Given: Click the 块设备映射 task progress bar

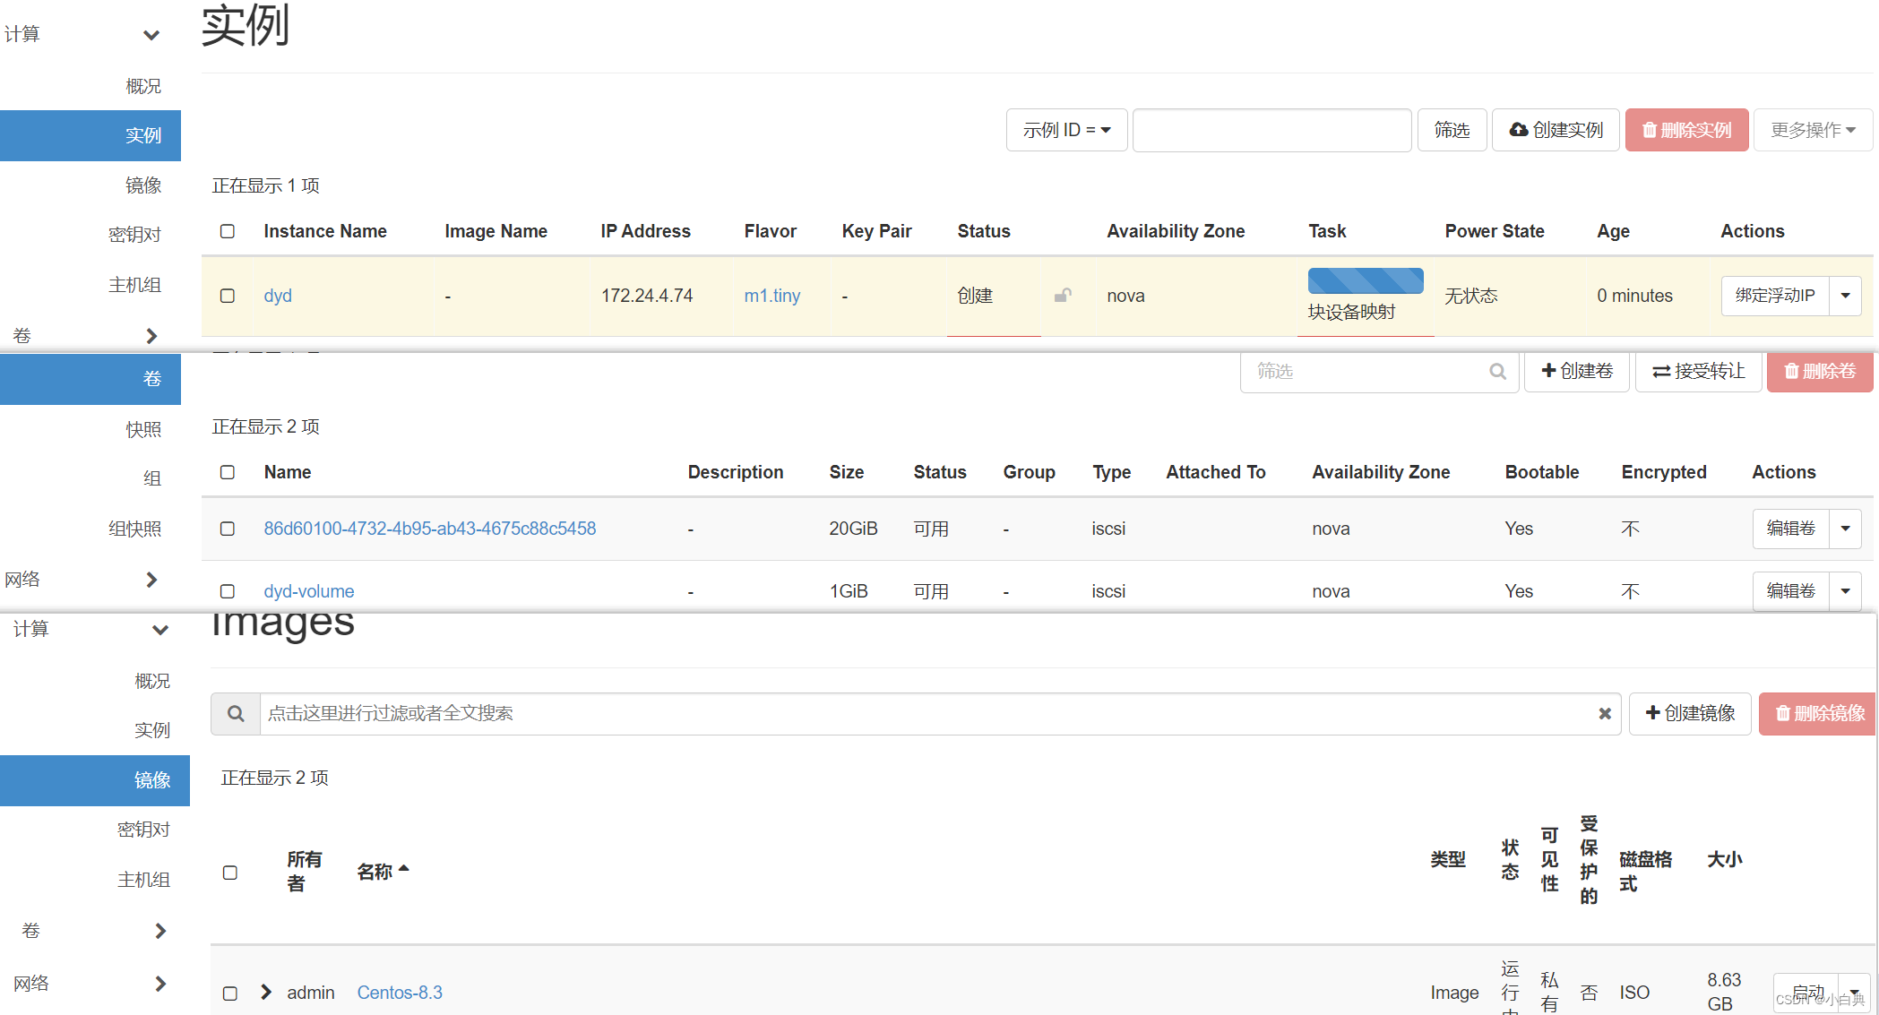Looking at the screenshot, I should (1366, 280).
